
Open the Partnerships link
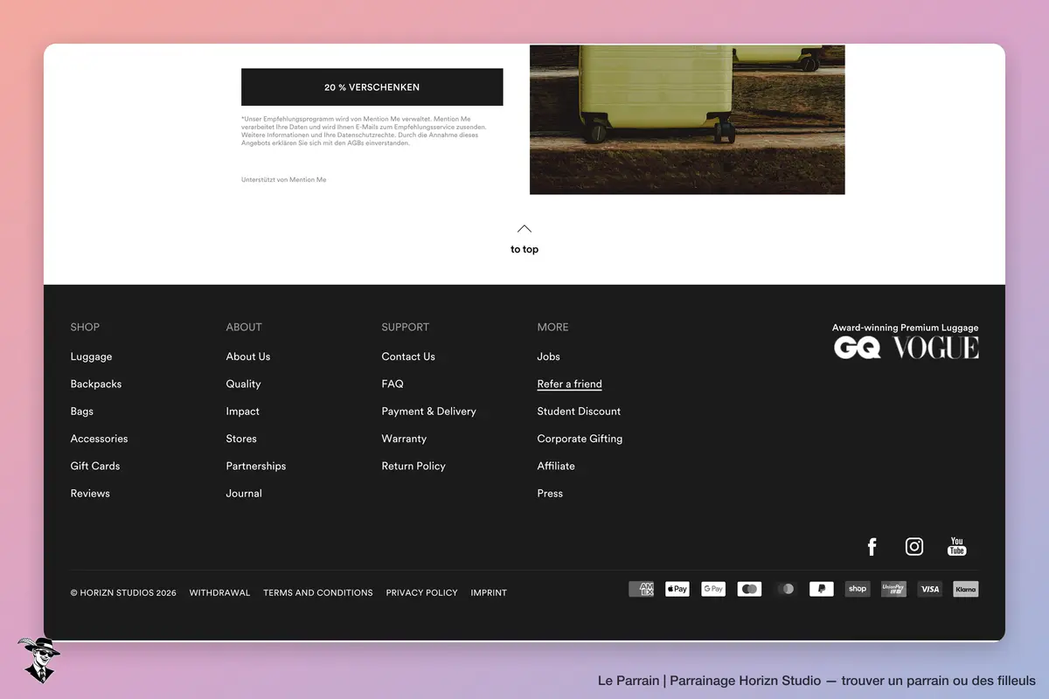tap(256, 466)
